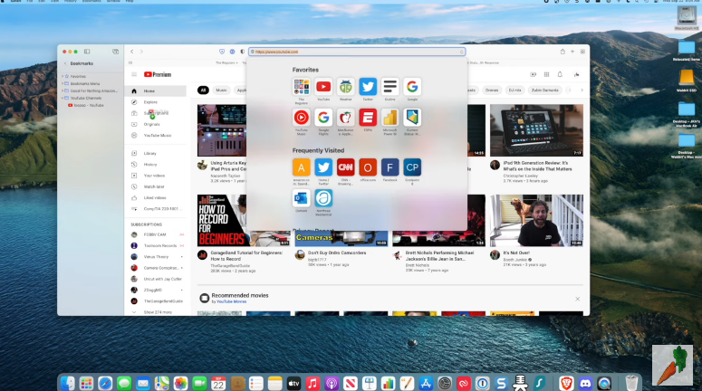702x391 pixels.
Task: Open the YouTube Movies link
Action: [232, 302]
